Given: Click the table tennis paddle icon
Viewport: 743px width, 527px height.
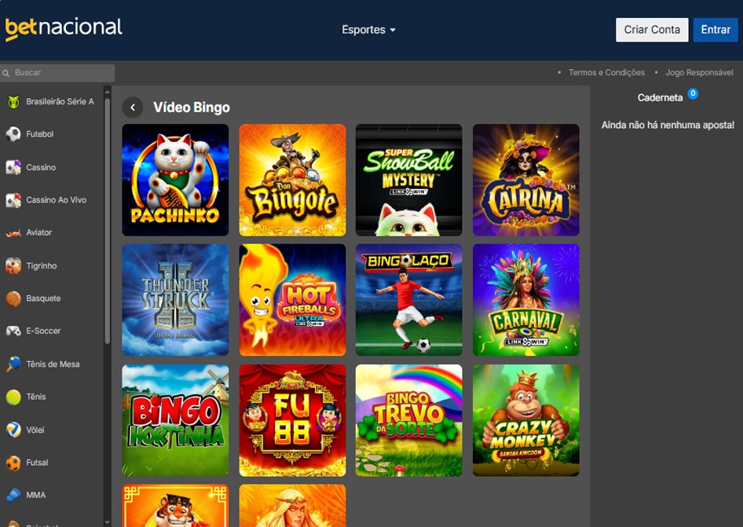Looking at the screenshot, I should pos(13,364).
